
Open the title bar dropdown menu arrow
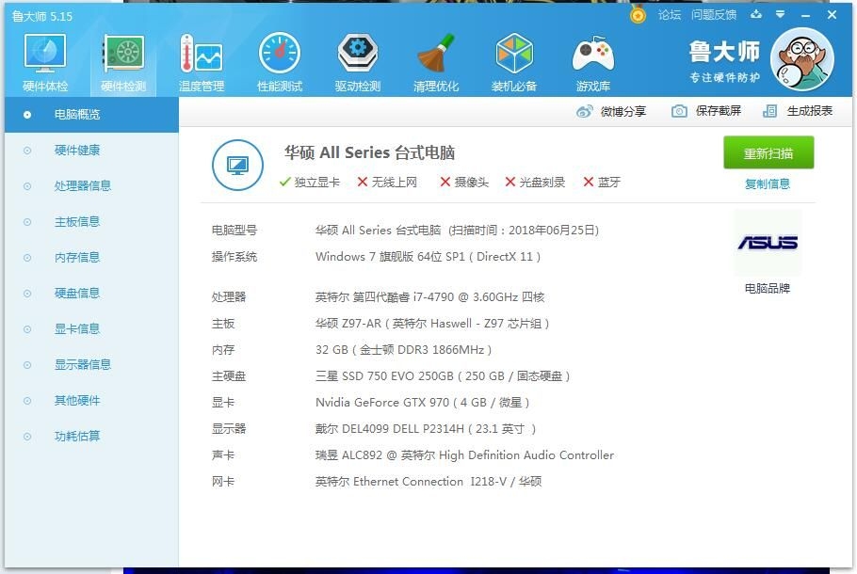click(781, 15)
